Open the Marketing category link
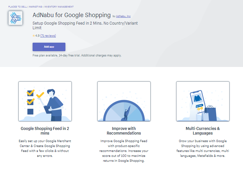 pyautogui.click(x=36, y=7)
